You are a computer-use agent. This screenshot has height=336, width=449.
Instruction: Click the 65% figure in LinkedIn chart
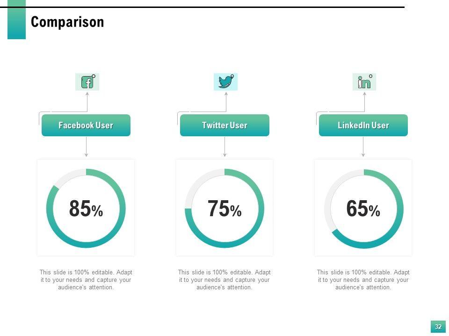click(x=363, y=209)
